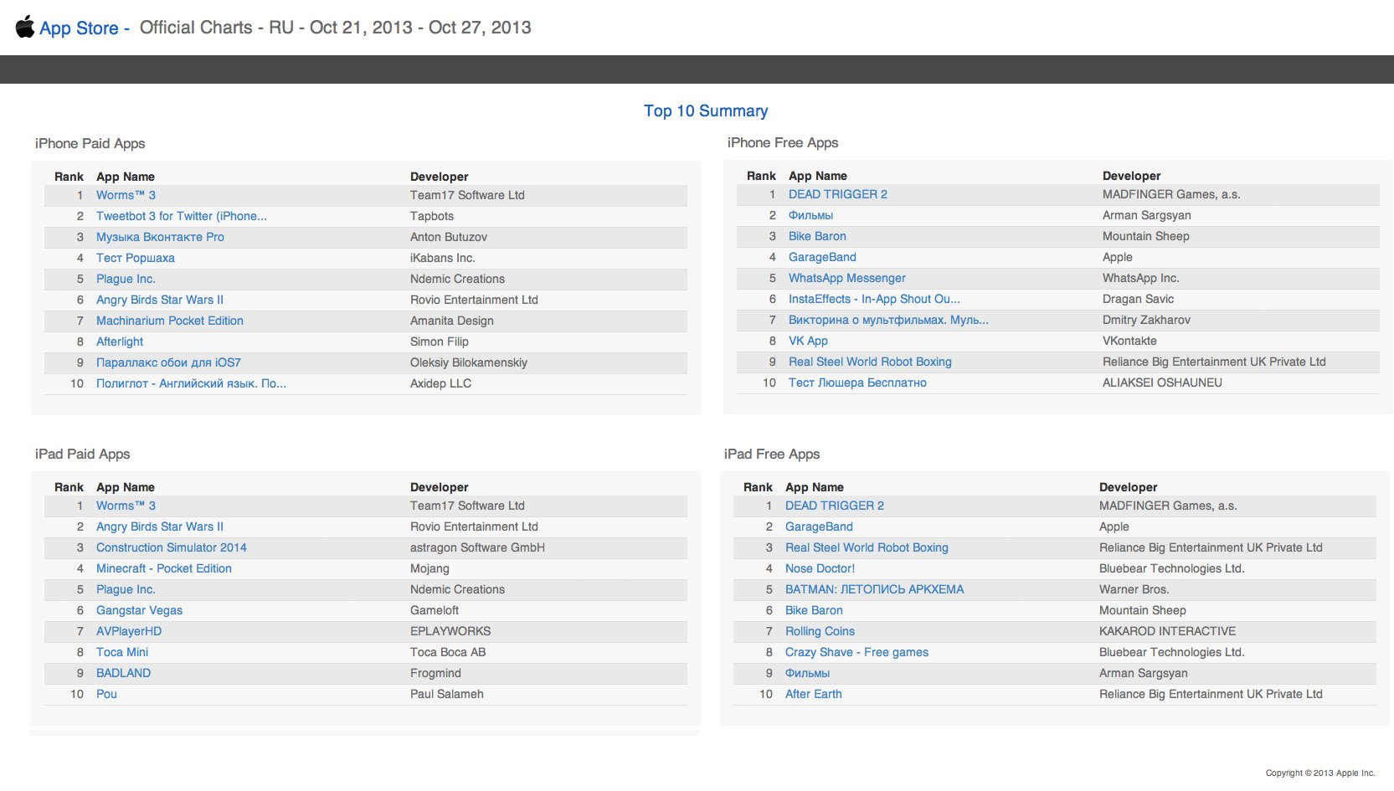
Task: Select the iPhone Free Apps heading
Action: click(782, 142)
